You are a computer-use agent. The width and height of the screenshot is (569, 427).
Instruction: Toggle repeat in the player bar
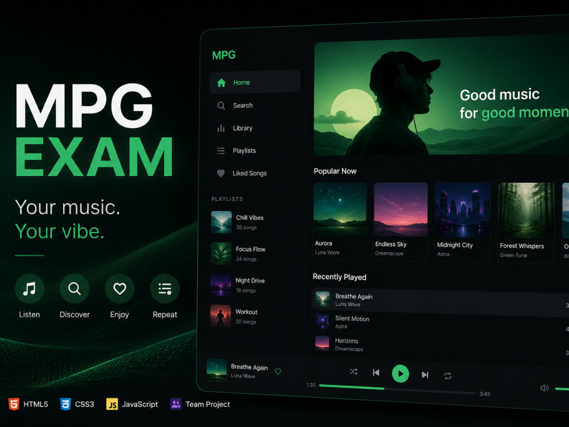[x=447, y=376]
